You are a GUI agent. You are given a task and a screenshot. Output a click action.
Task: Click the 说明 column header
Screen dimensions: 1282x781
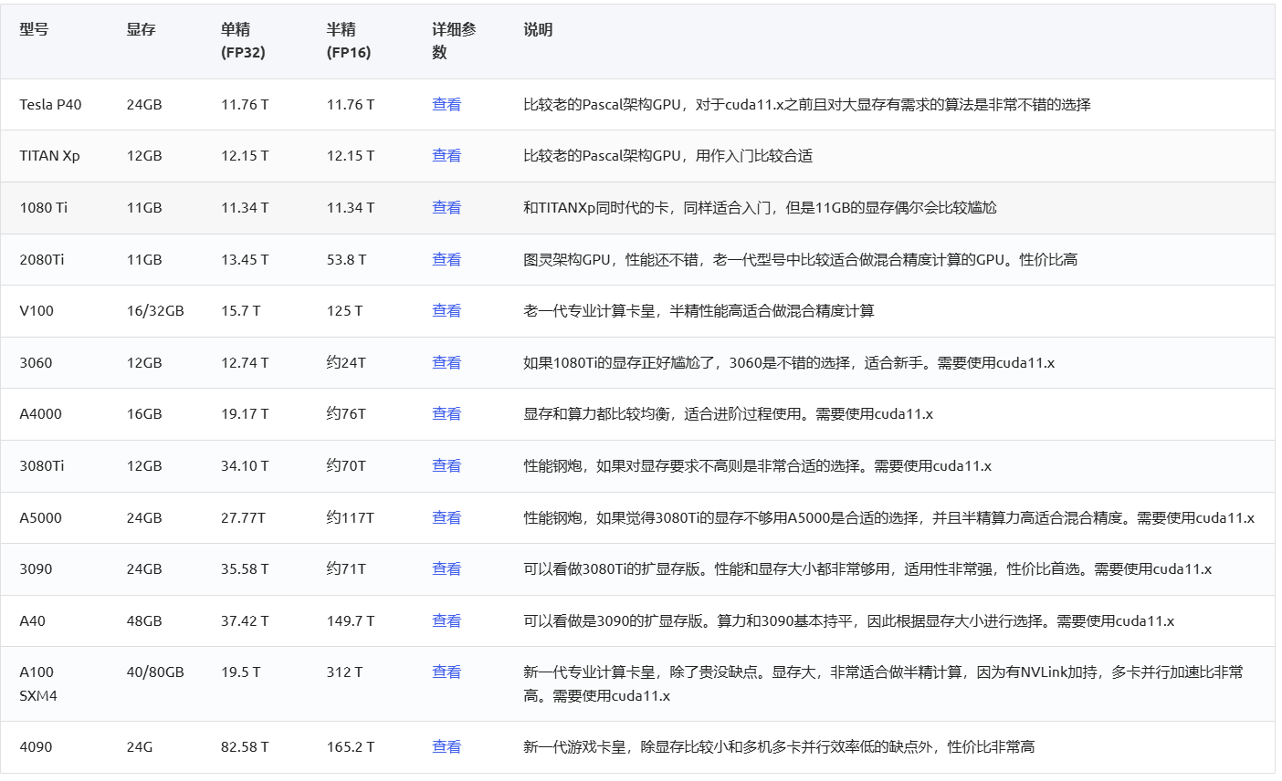pos(538,30)
